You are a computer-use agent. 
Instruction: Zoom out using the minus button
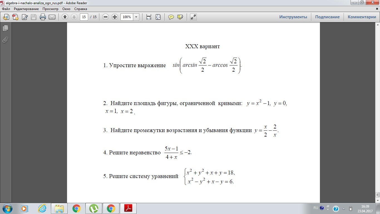[105, 17]
